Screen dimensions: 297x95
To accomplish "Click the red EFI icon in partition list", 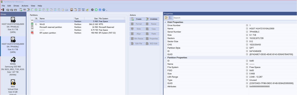I will 32,33.
